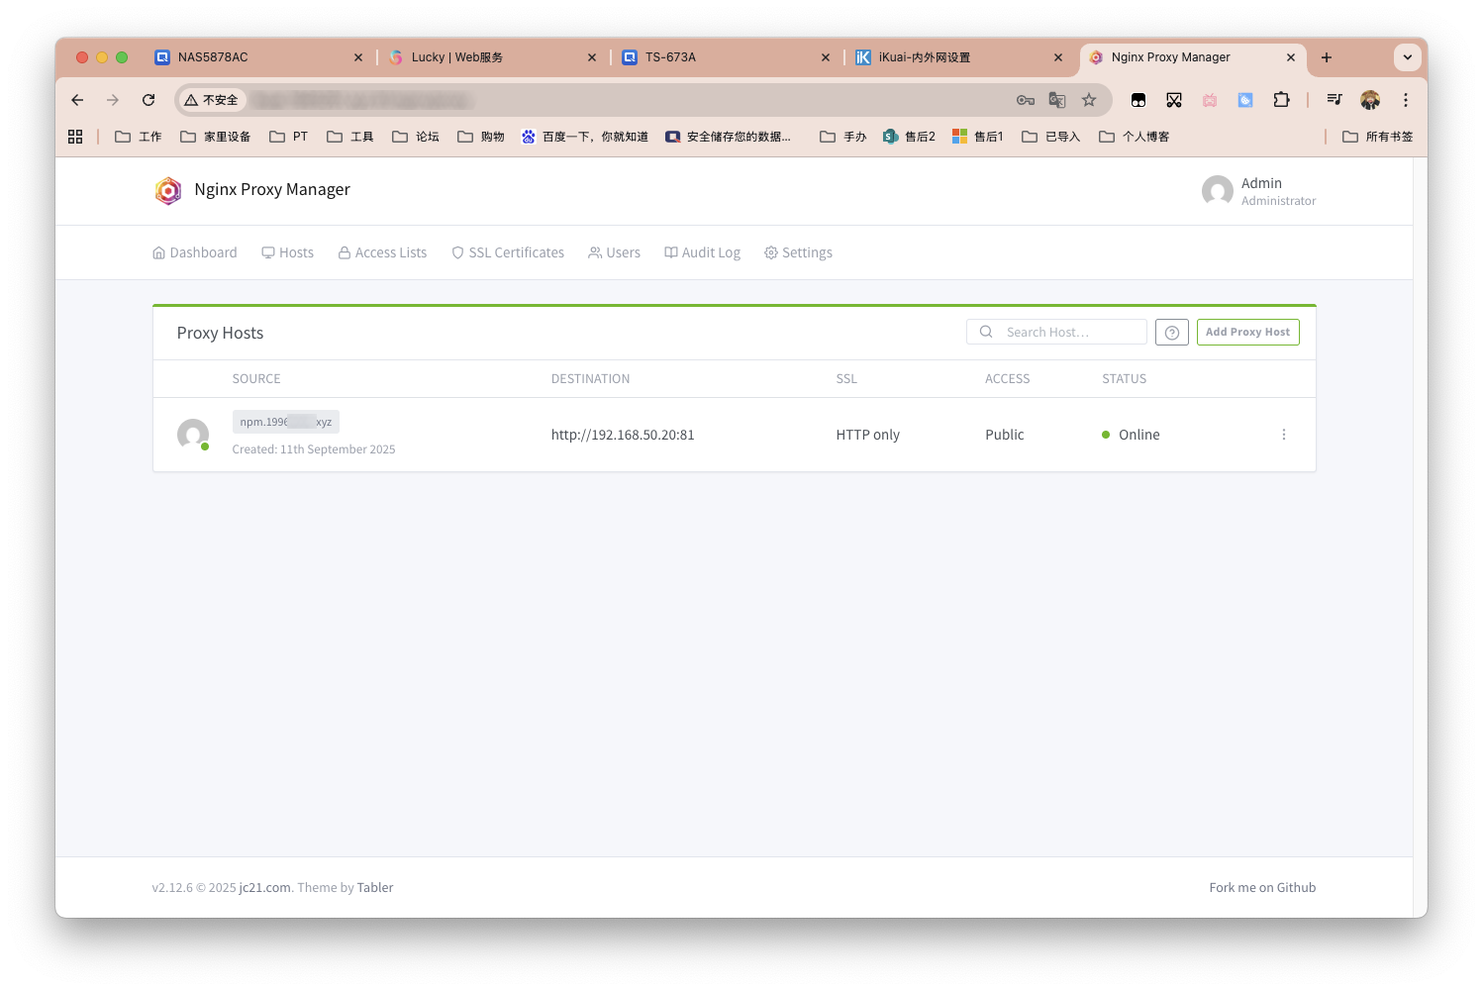Click the translate page icon in address bar
Image resolution: width=1483 pixels, height=991 pixels.
point(1057,100)
